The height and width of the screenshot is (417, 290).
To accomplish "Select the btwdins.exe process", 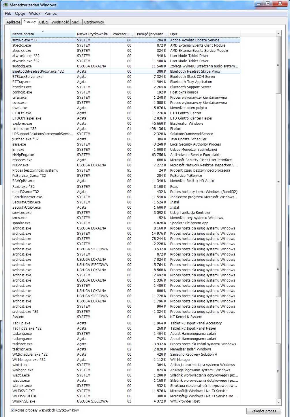I will 125,87.
